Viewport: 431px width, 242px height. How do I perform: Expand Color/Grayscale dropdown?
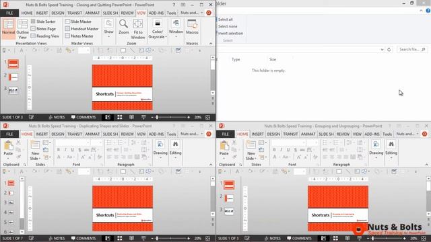pos(158,29)
